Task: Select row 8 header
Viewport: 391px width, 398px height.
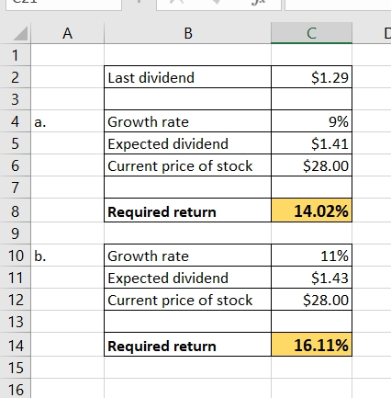Action: coord(15,210)
